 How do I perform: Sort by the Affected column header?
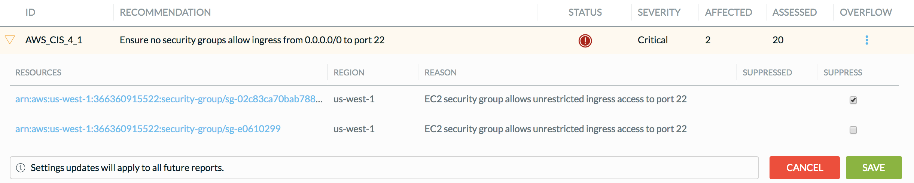tap(728, 12)
